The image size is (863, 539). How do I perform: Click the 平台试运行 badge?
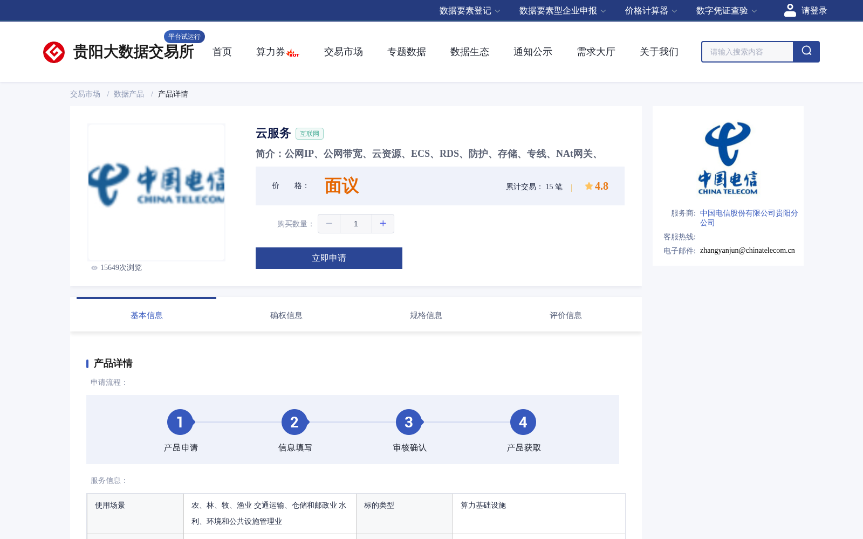pos(184,37)
